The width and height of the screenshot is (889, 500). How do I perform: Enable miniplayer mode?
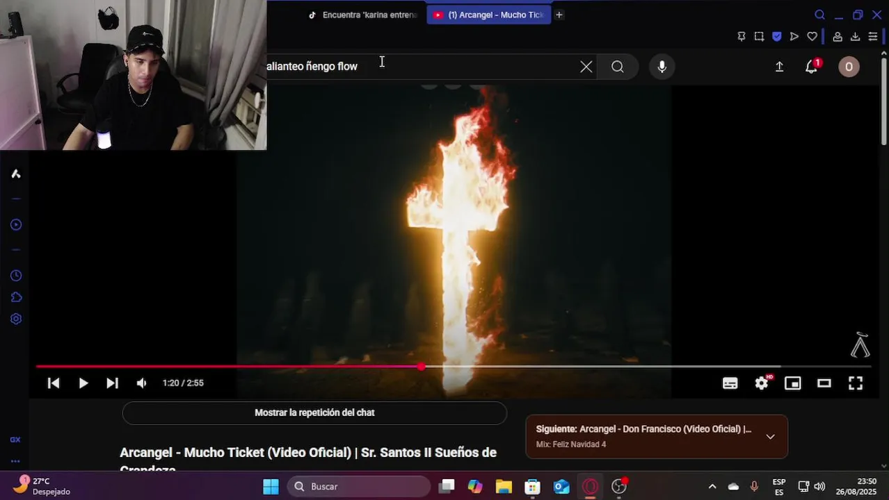click(793, 383)
